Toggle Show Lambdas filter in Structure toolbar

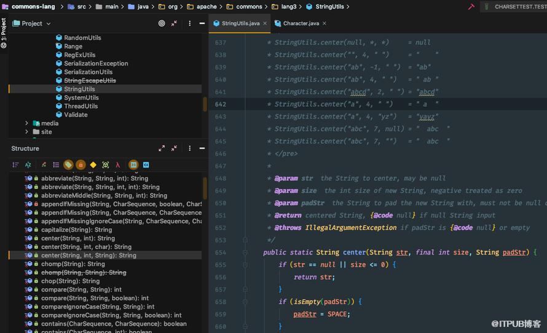tap(118, 165)
